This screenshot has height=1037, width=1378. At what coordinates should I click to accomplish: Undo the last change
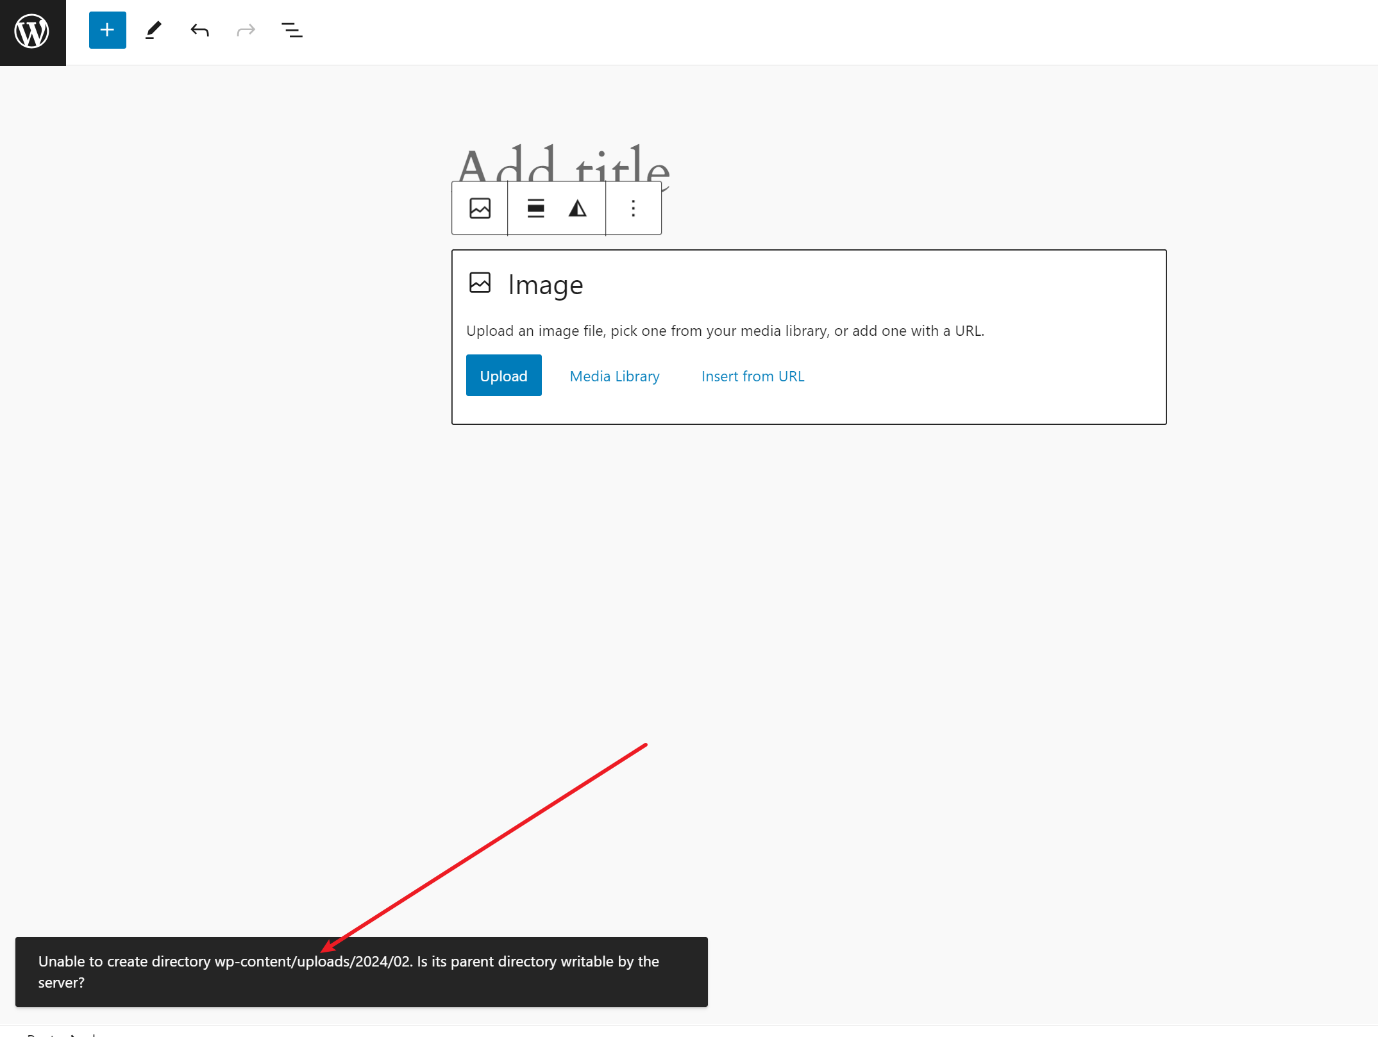(x=200, y=30)
